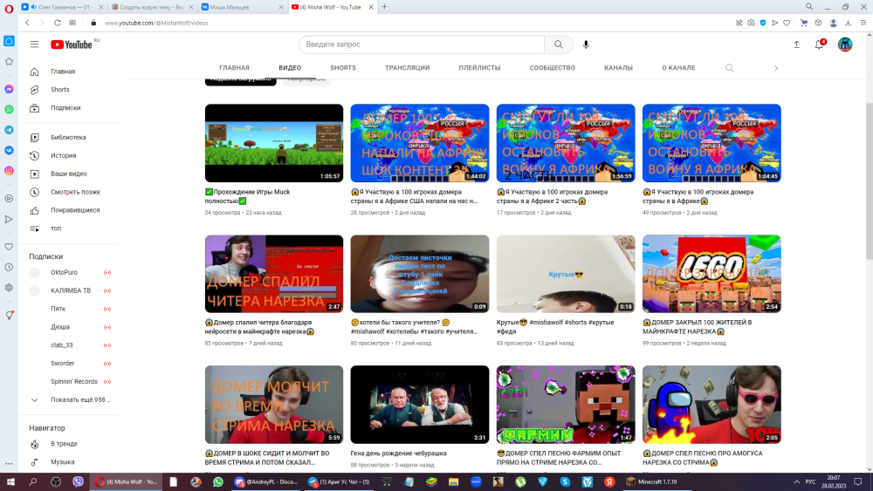Switch to О КАНАЛЕ channel tab

click(x=678, y=68)
